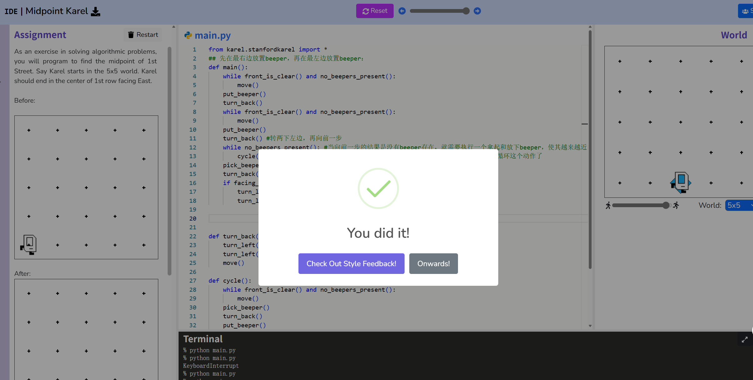Open the 5x5 World size dropdown

pyautogui.click(x=739, y=205)
